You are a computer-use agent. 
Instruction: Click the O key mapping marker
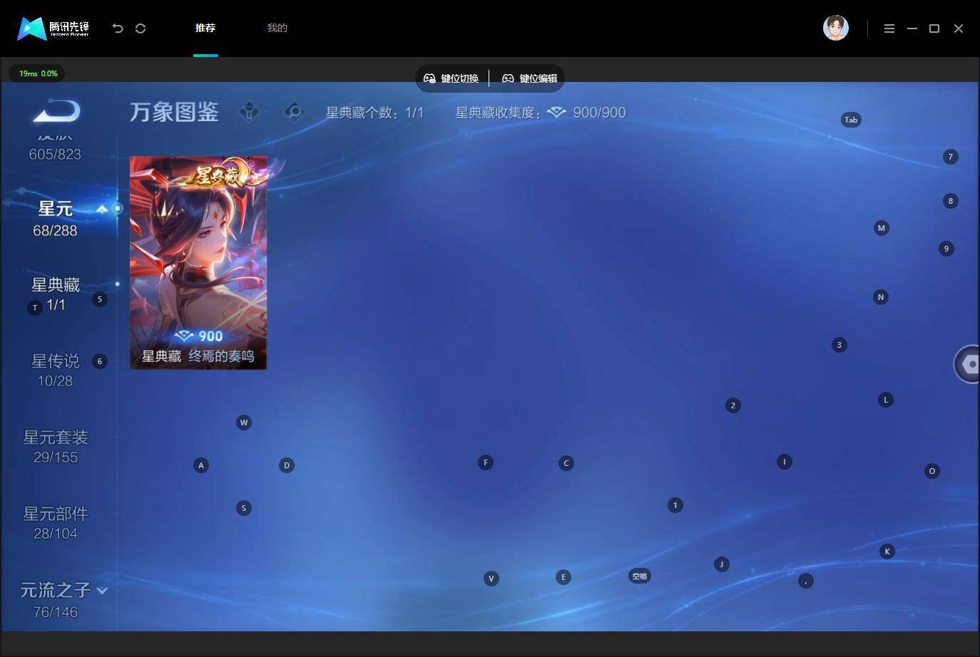point(932,471)
